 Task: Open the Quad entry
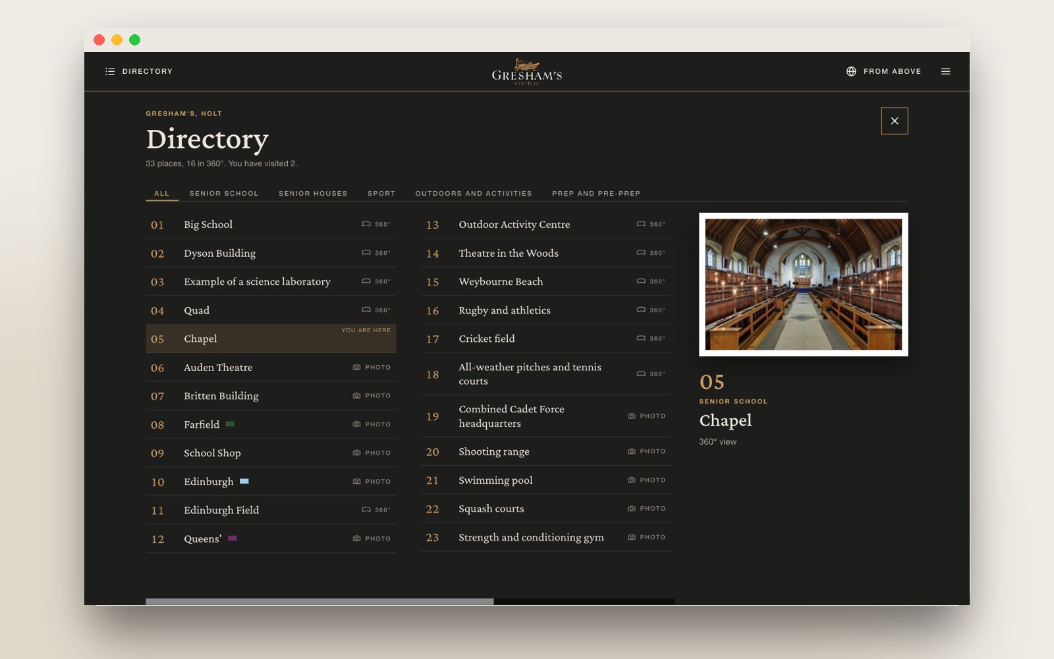(271, 310)
